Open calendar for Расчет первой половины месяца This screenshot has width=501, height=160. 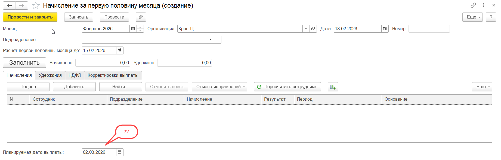click(x=120, y=51)
